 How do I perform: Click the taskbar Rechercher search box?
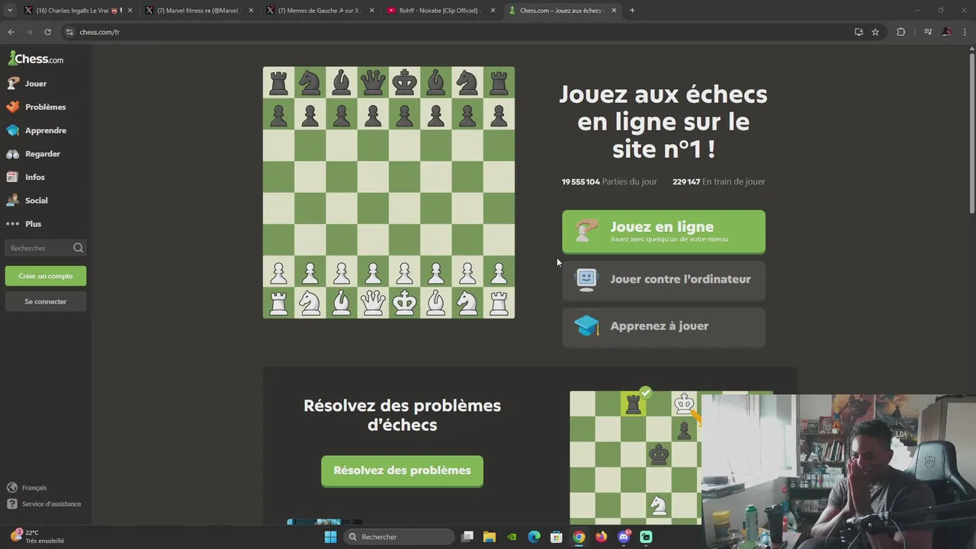399,537
